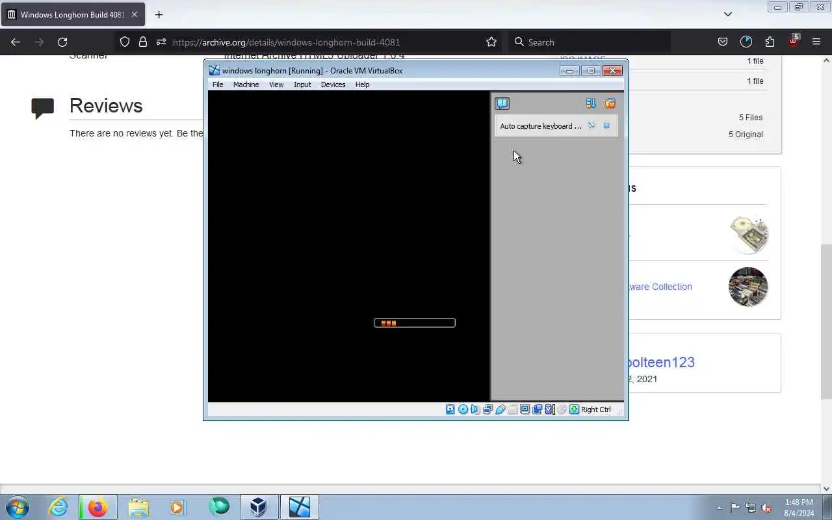Switch to VirtualBox Manager in taskbar
This screenshot has height=520, width=832.
point(259,507)
